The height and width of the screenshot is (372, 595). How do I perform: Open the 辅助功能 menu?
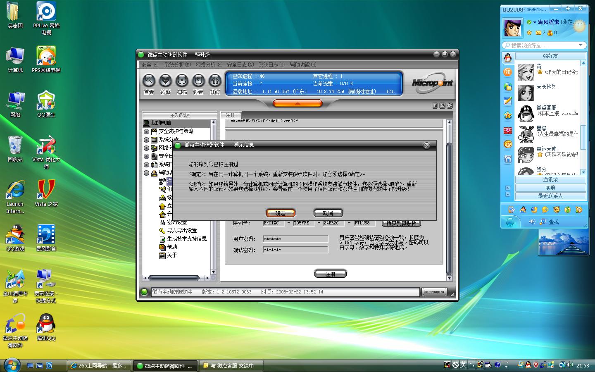coord(302,64)
